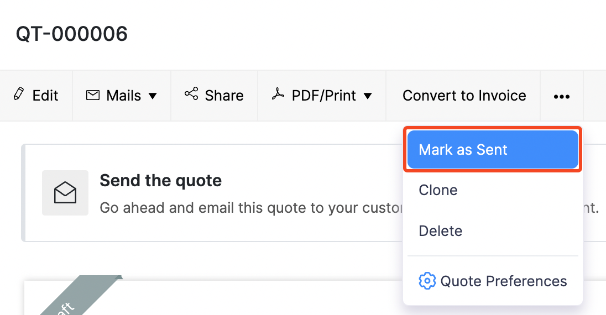
Task: Click the Share nodes icon
Action: click(191, 94)
